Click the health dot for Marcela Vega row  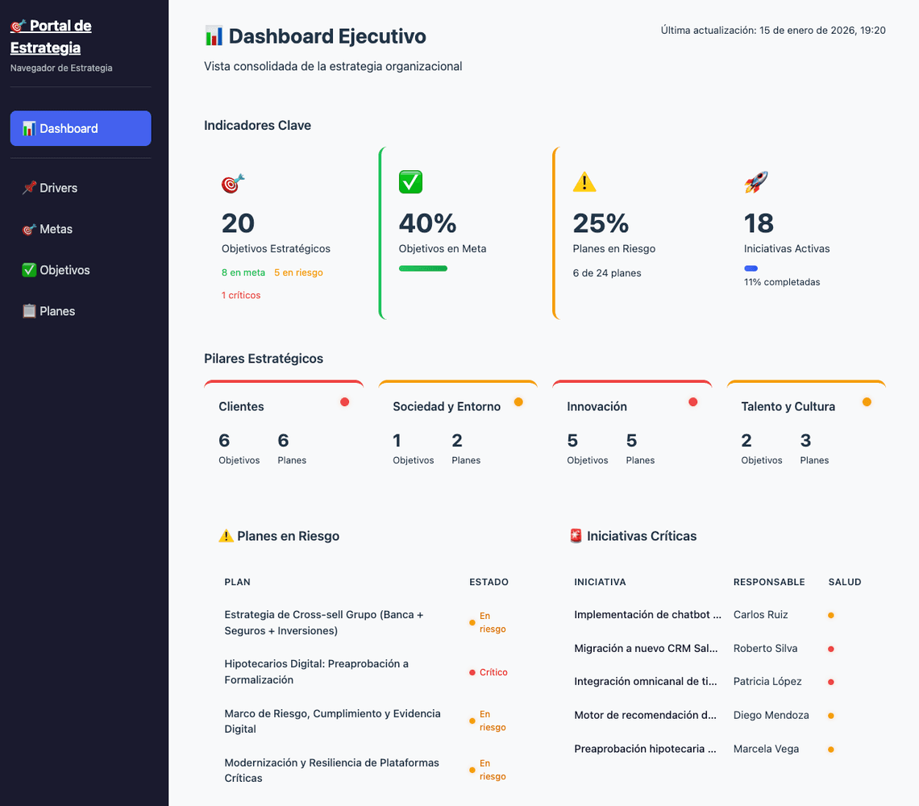click(831, 749)
